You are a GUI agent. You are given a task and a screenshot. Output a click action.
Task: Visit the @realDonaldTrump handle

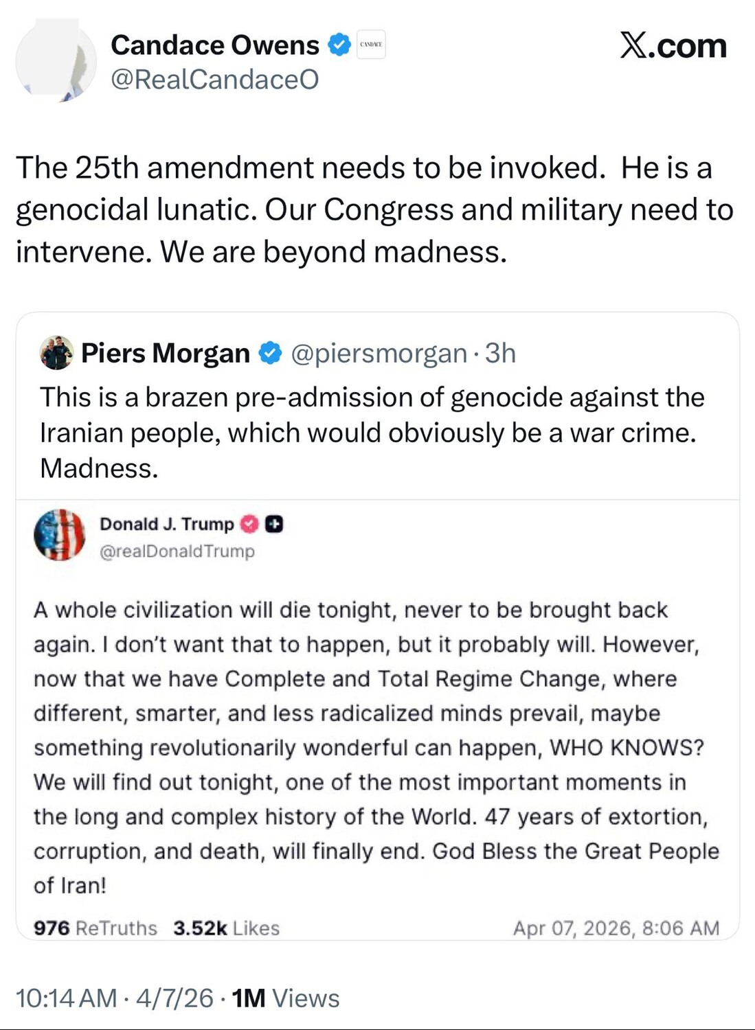tap(177, 551)
